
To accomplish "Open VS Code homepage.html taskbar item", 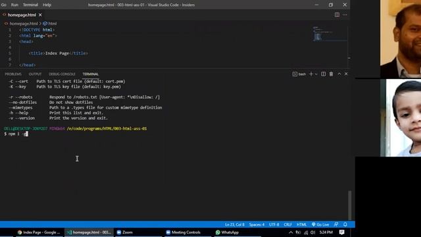I will (89, 232).
